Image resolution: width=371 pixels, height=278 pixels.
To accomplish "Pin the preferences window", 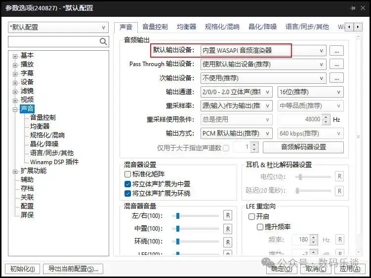I will coord(353,8).
